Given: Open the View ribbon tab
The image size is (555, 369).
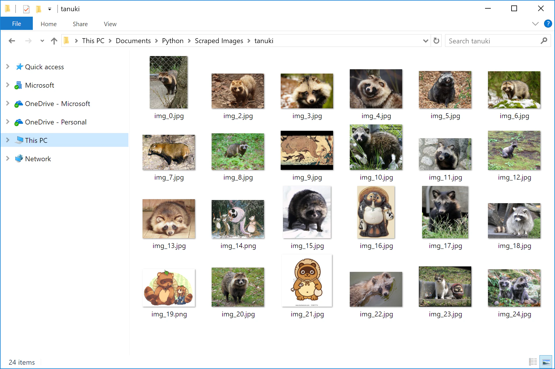Looking at the screenshot, I should (x=110, y=24).
